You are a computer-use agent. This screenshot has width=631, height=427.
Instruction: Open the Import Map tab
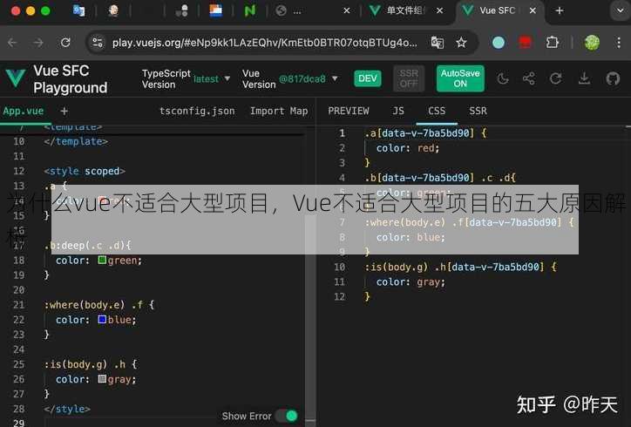[x=279, y=111]
